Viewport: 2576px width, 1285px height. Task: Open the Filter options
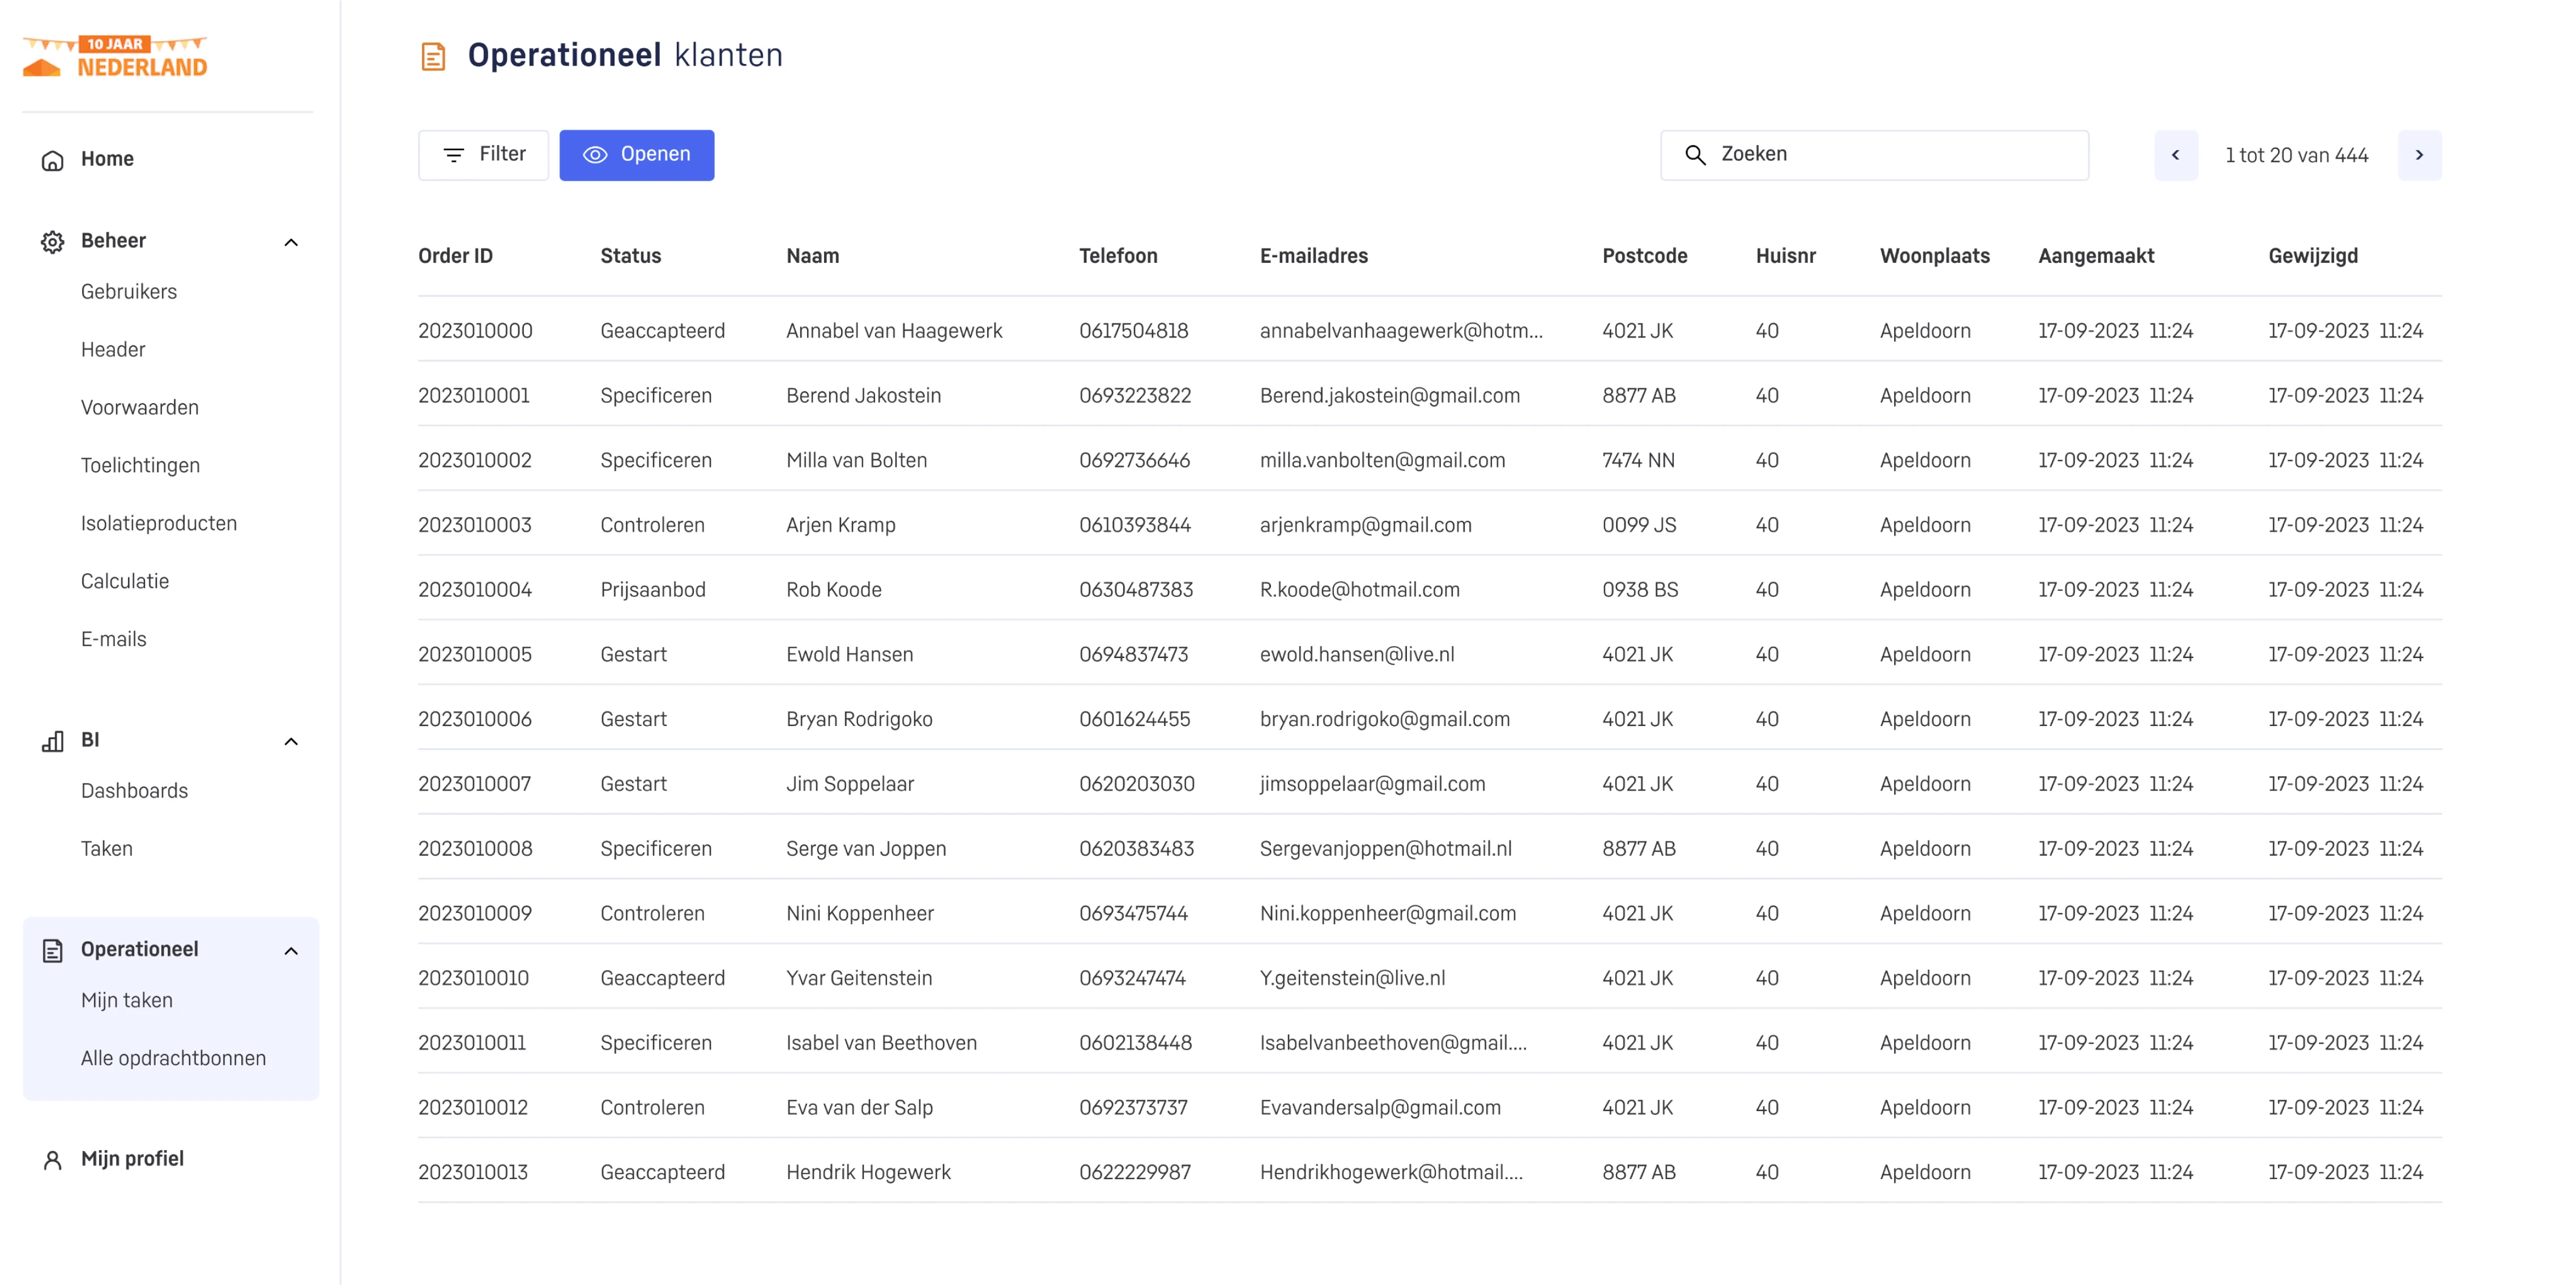pyautogui.click(x=483, y=155)
